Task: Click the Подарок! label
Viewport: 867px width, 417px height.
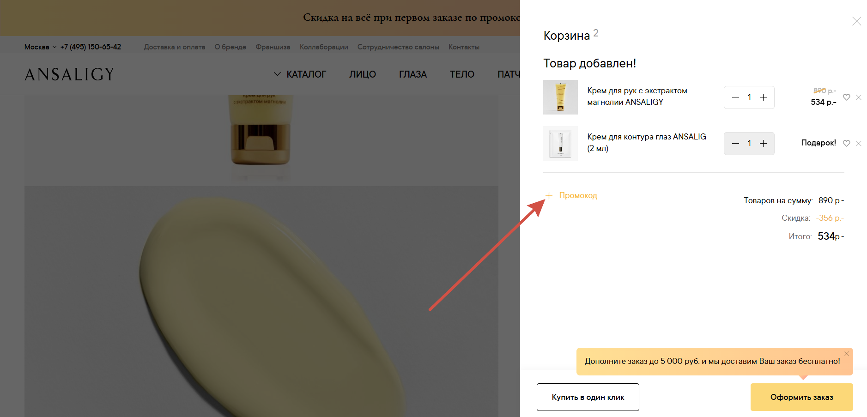Action: (818, 143)
